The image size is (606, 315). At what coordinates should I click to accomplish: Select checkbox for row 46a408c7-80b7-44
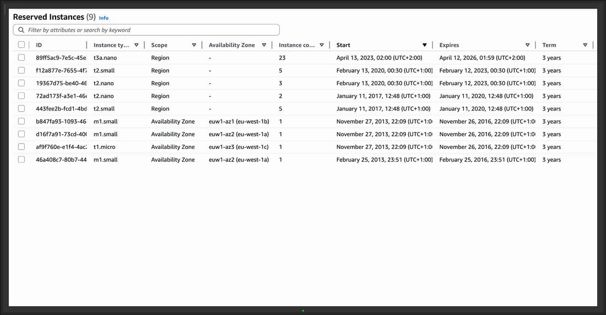point(21,159)
